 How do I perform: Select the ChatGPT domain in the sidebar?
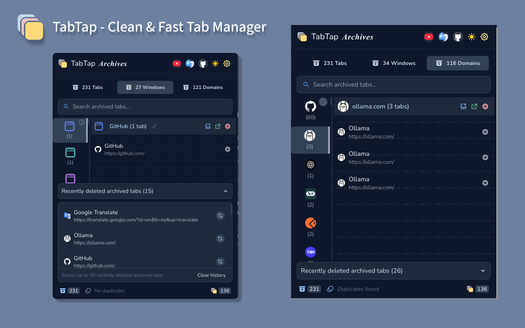[310, 165]
